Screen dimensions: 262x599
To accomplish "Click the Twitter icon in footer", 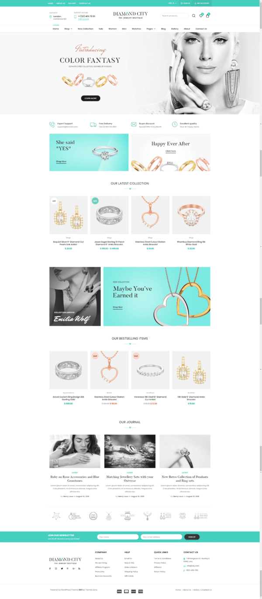I will pos(62,568).
